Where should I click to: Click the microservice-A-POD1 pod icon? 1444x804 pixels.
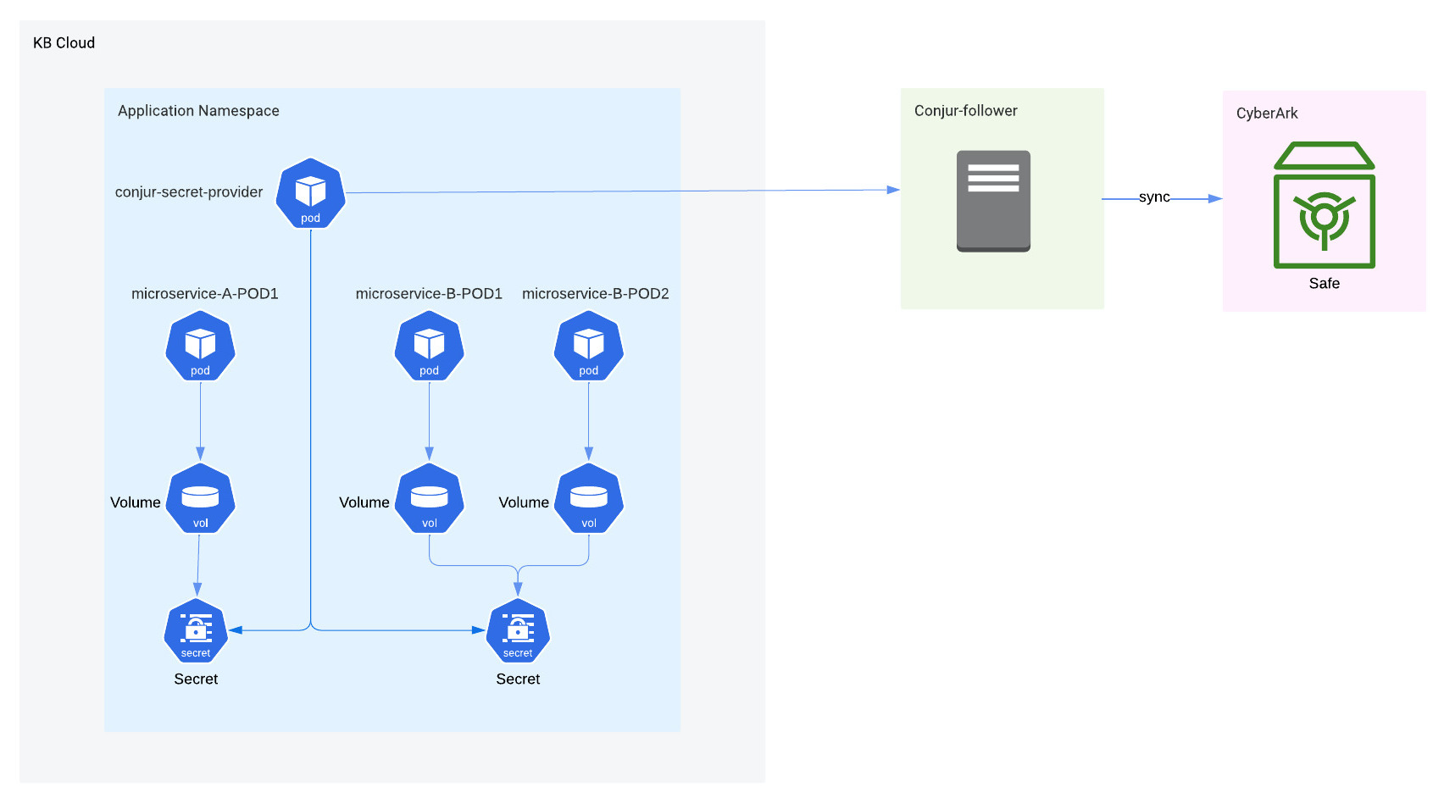[200, 346]
